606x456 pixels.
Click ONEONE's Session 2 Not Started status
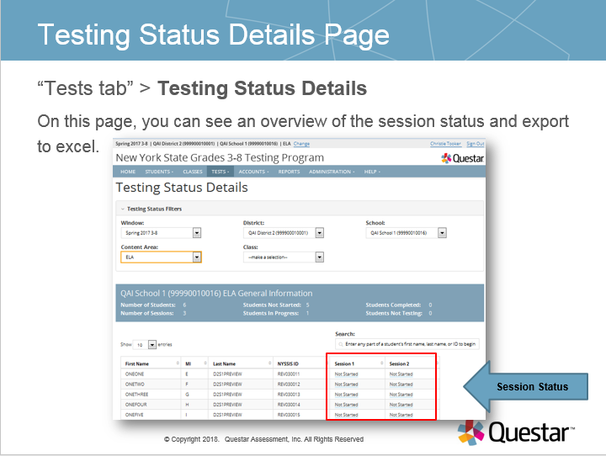click(401, 374)
